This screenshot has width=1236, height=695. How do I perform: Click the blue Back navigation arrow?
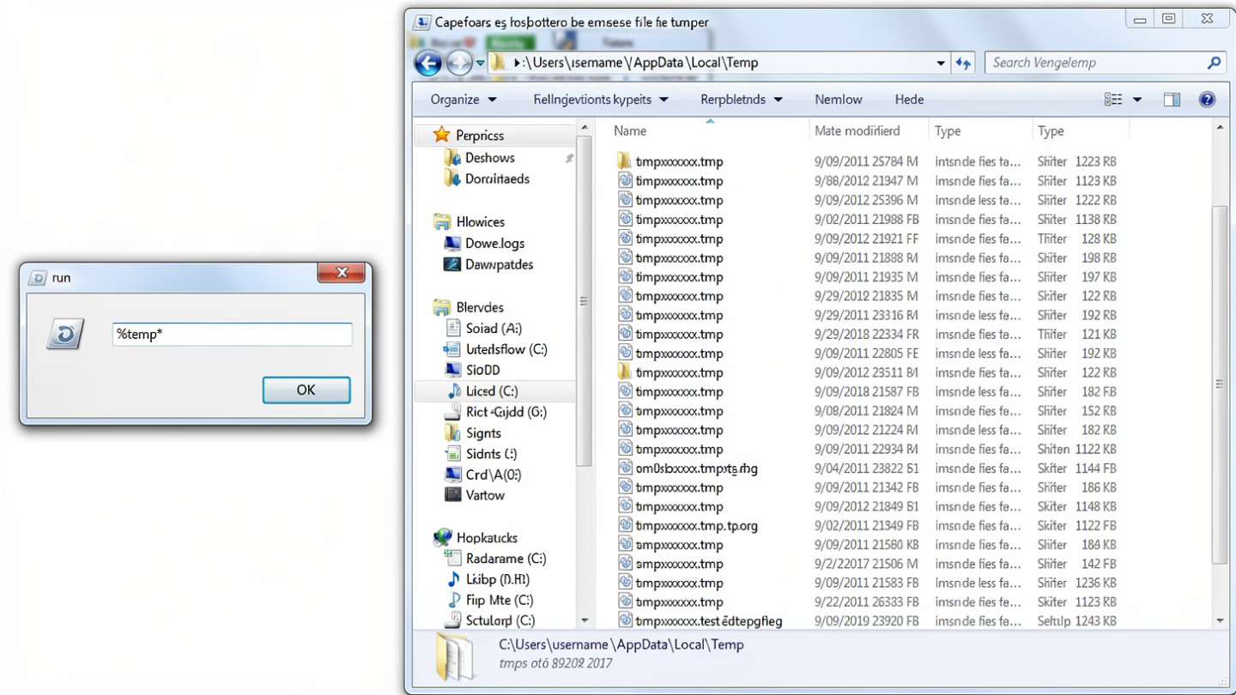427,63
